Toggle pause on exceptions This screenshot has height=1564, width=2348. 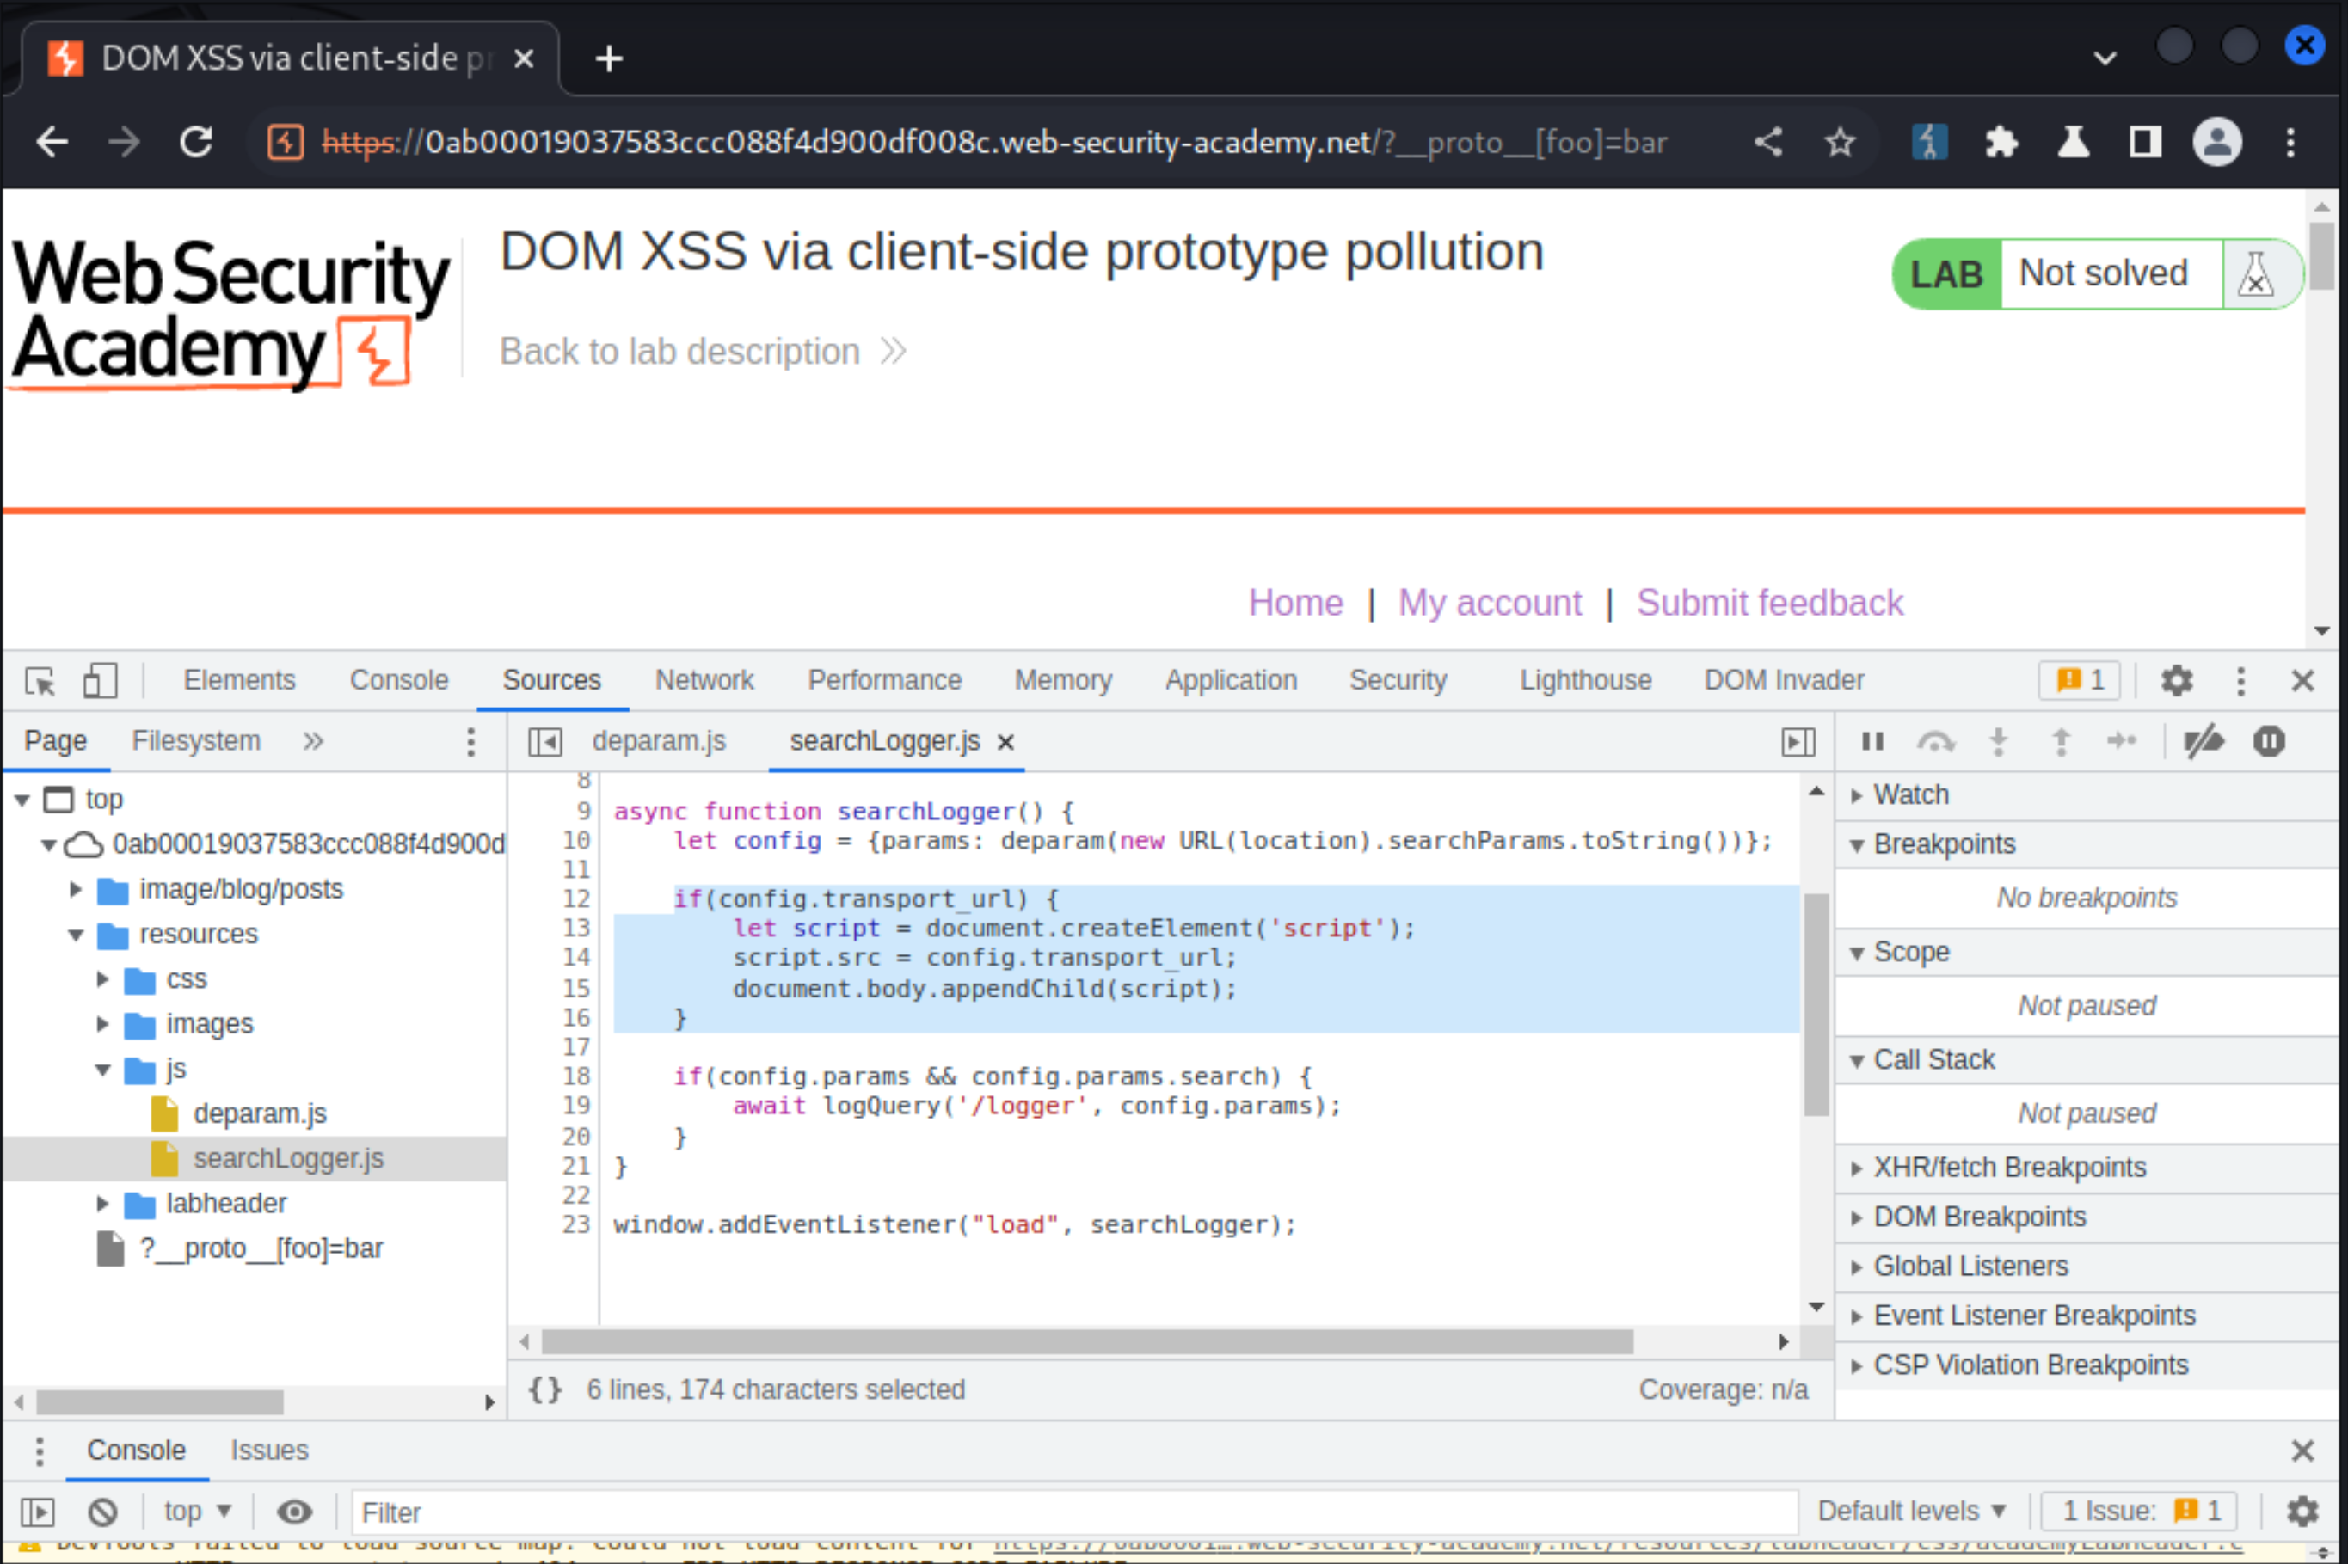[2269, 741]
